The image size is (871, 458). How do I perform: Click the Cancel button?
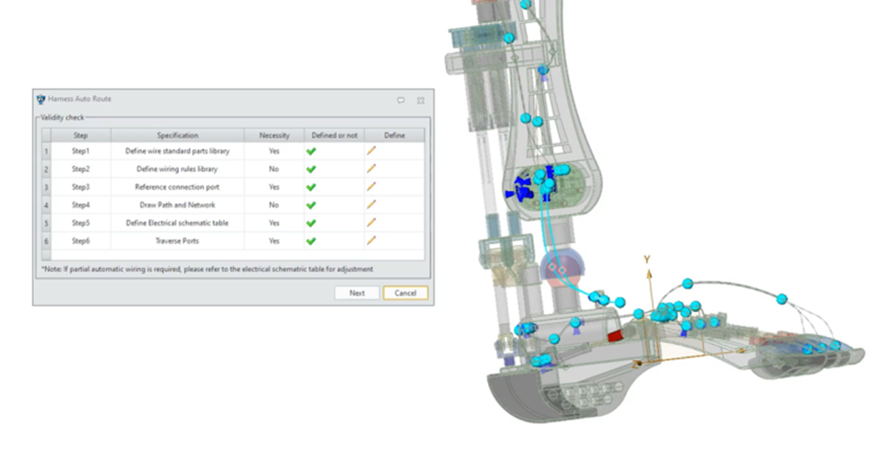pos(405,293)
